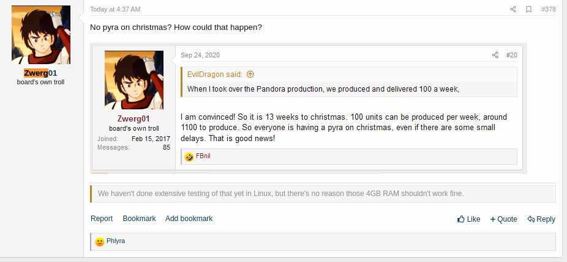Quote this post using the plus Quote button
Viewport: 567px width, 262px height.
tap(503, 219)
